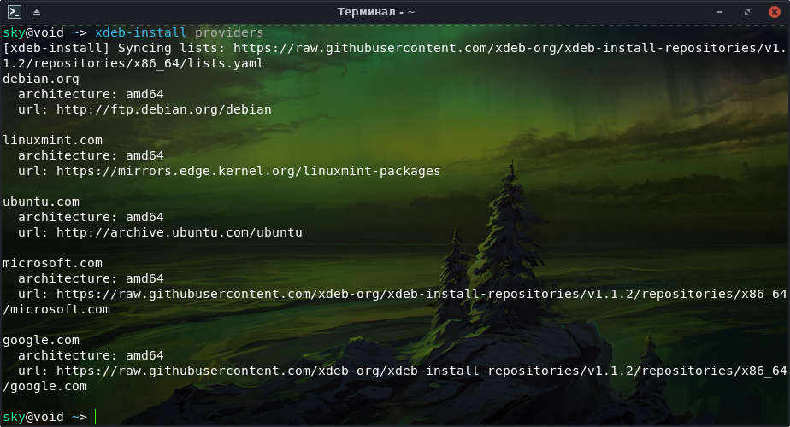Click the bottom 'sky@void ~>' prompt
The height and width of the screenshot is (427, 790).
tap(44, 417)
